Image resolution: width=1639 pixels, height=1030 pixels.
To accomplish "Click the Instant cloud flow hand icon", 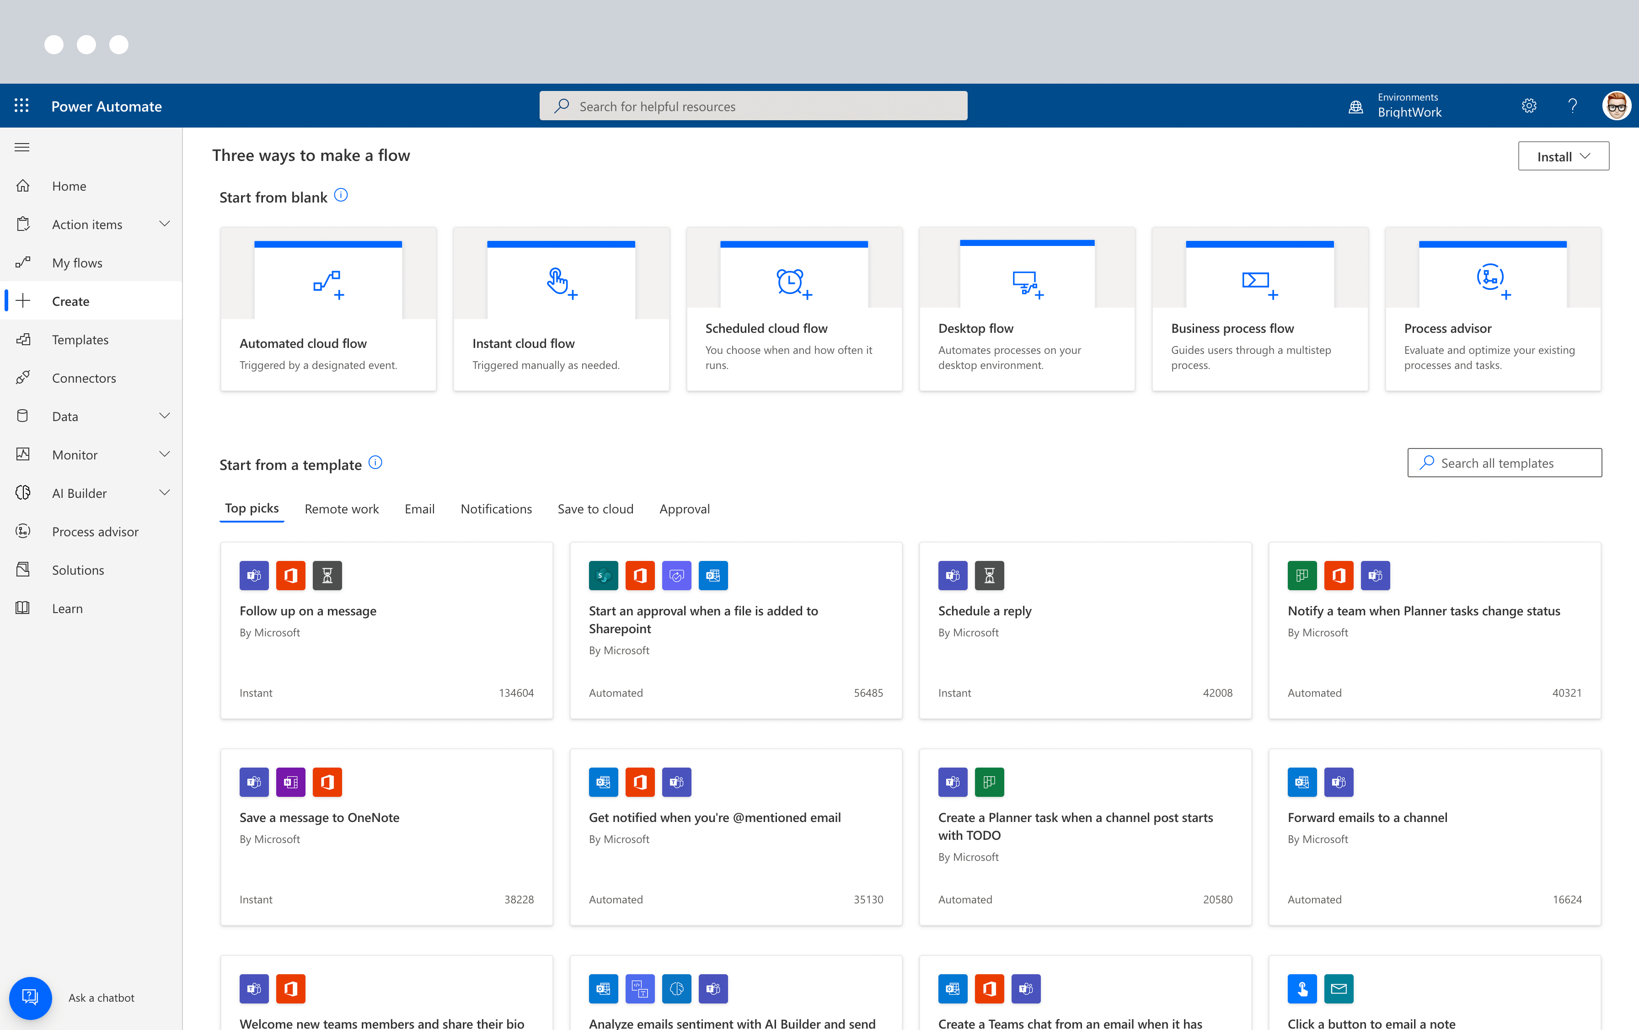I will coord(562,283).
